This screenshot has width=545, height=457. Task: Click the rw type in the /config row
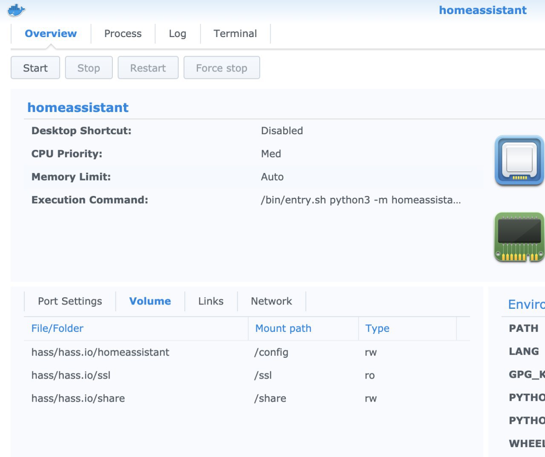coord(370,353)
